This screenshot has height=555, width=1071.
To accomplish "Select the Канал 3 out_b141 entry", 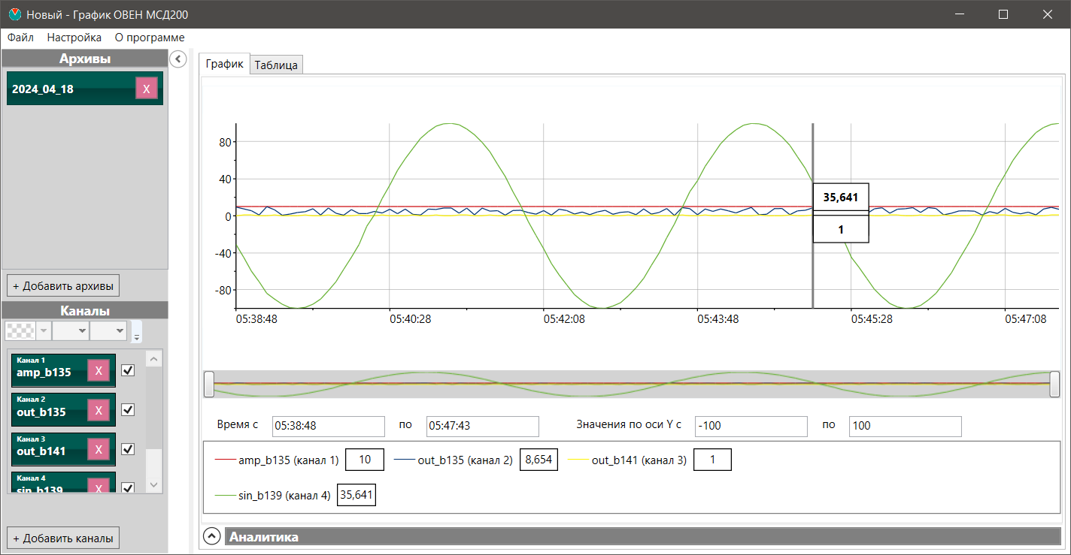I will pos(64,449).
